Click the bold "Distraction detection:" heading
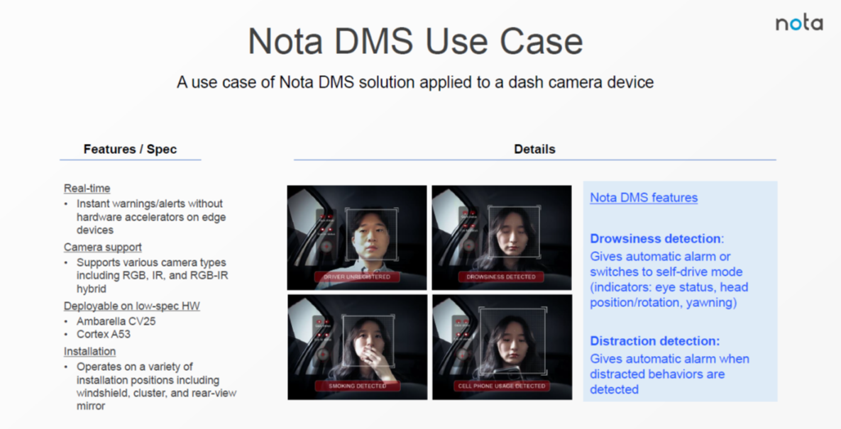 pos(655,341)
